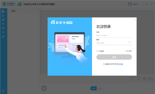Select third multi-row layout icon
This screenshot has height=94, width=155.
[145, 79]
